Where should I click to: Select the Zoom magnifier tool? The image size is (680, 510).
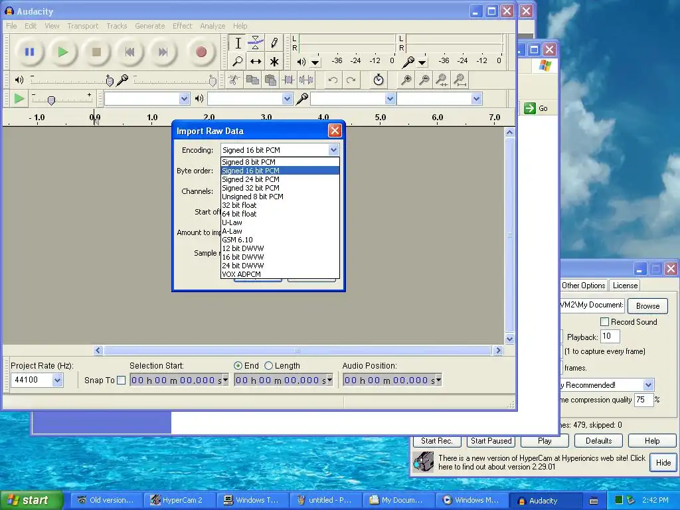(238, 61)
